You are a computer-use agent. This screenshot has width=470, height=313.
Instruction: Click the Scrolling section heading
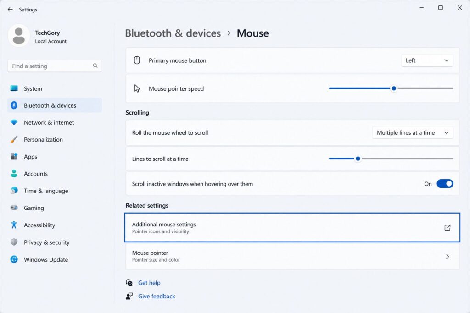pyautogui.click(x=137, y=113)
